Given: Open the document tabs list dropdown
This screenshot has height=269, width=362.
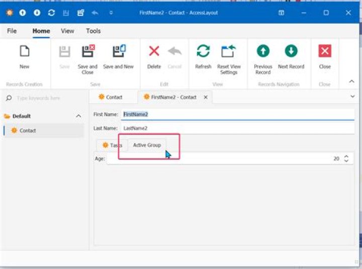Looking at the screenshot, I should tap(352, 96).
